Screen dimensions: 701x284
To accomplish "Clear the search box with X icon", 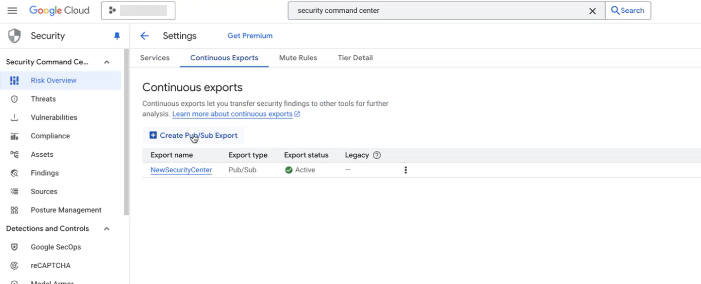I will pyautogui.click(x=592, y=11).
